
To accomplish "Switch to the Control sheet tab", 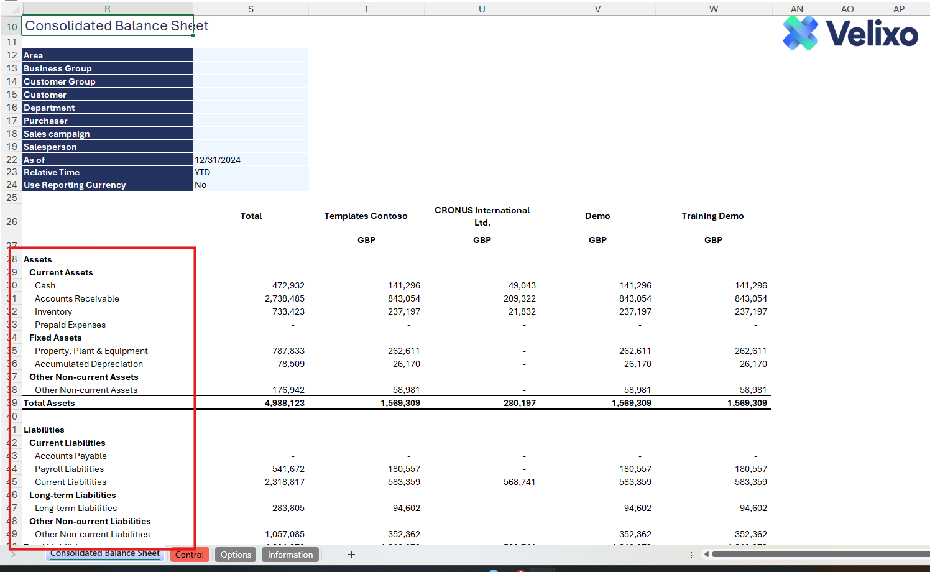I will click(190, 555).
